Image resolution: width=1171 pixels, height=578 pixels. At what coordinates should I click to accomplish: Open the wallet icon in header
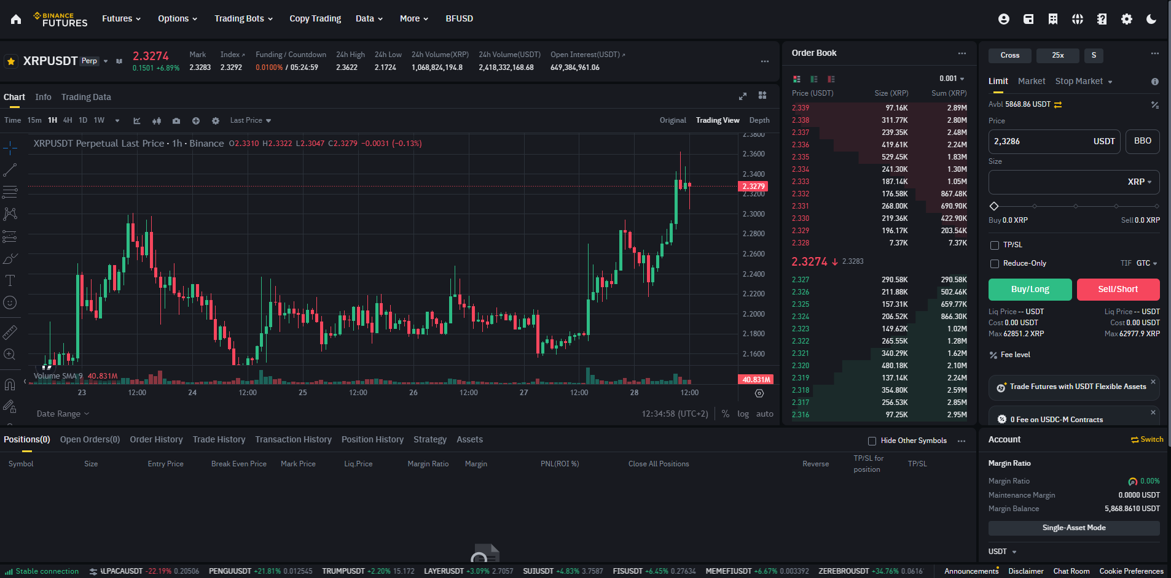(x=1028, y=19)
